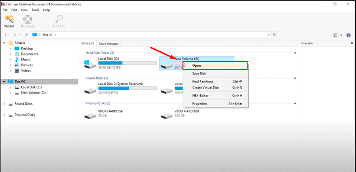356x172 pixels.
Task: Click the 50 GB VBOX HARDDISK icon
Action: coord(90,116)
